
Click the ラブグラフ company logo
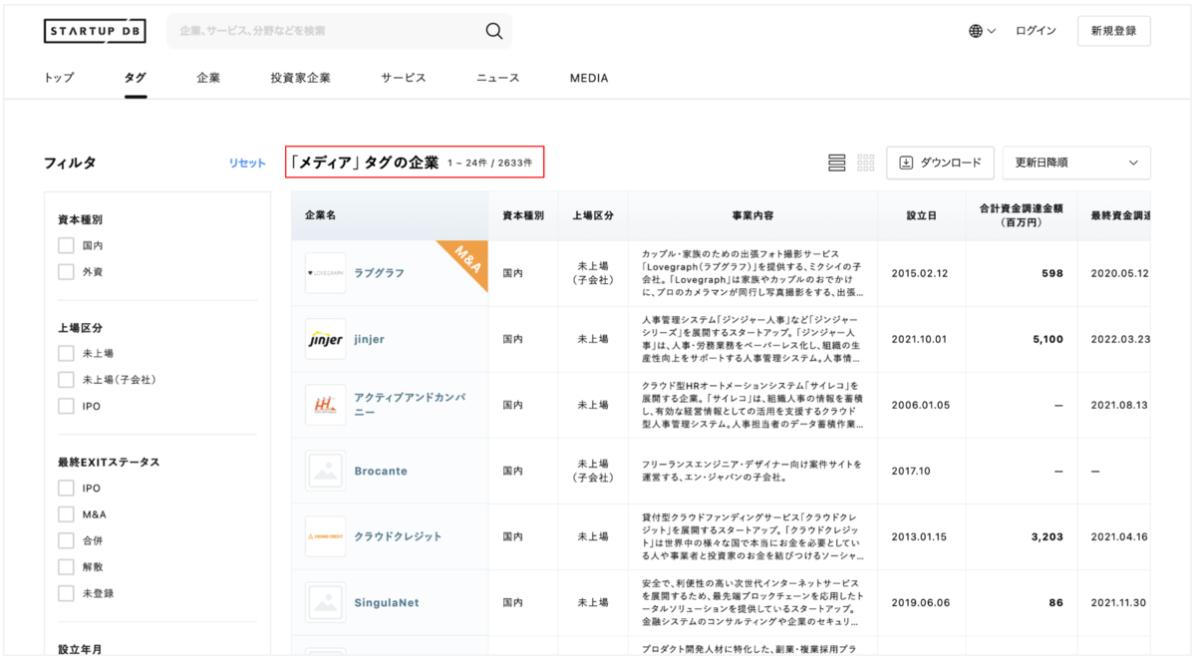pyautogui.click(x=326, y=273)
